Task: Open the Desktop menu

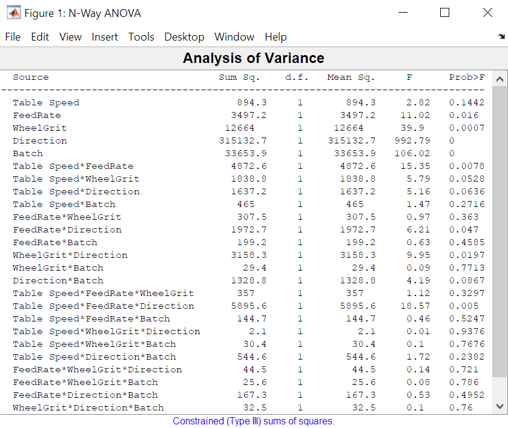Action: tap(184, 37)
